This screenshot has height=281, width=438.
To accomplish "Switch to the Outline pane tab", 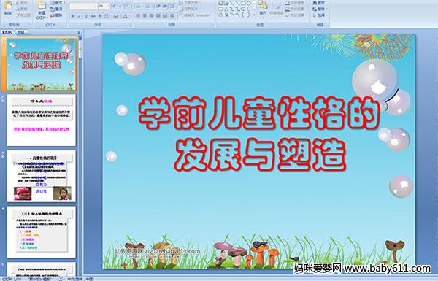I will [21, 32].
